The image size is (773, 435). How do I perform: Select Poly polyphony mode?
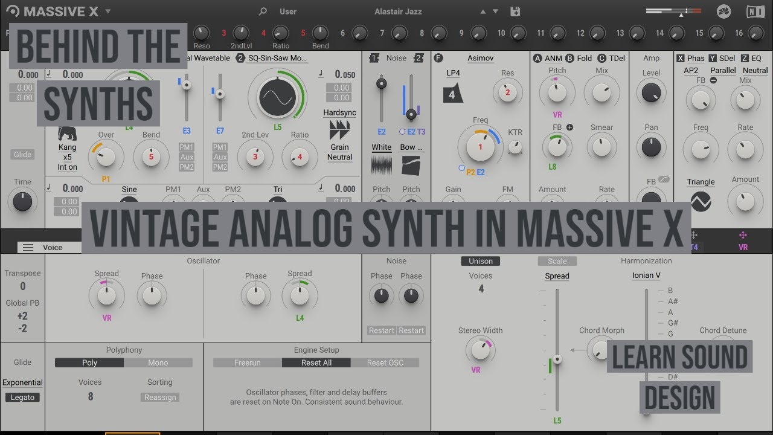[89, 362]
